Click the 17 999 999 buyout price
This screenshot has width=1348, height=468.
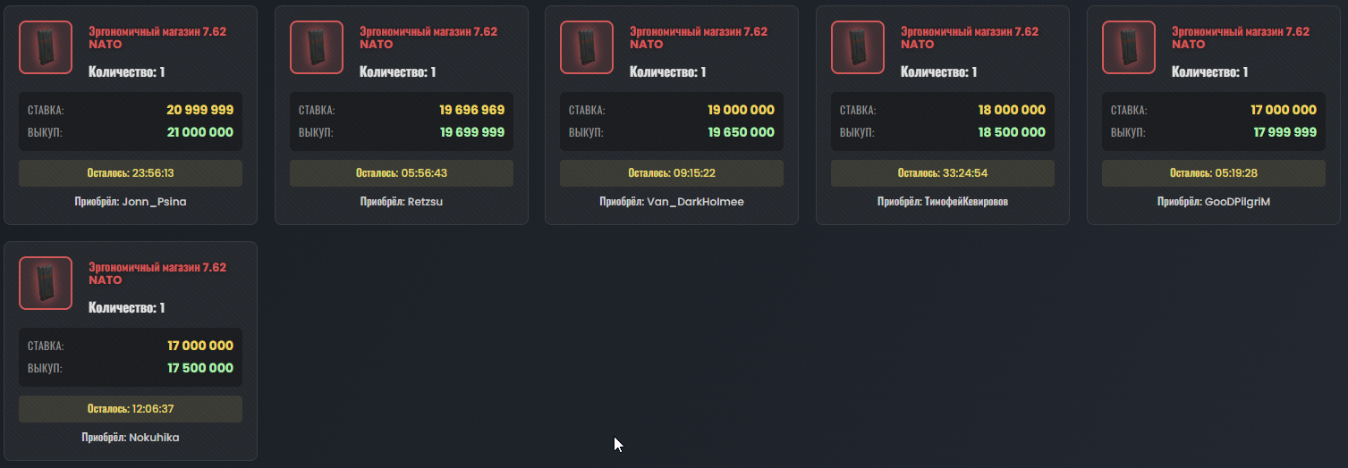1284,132
